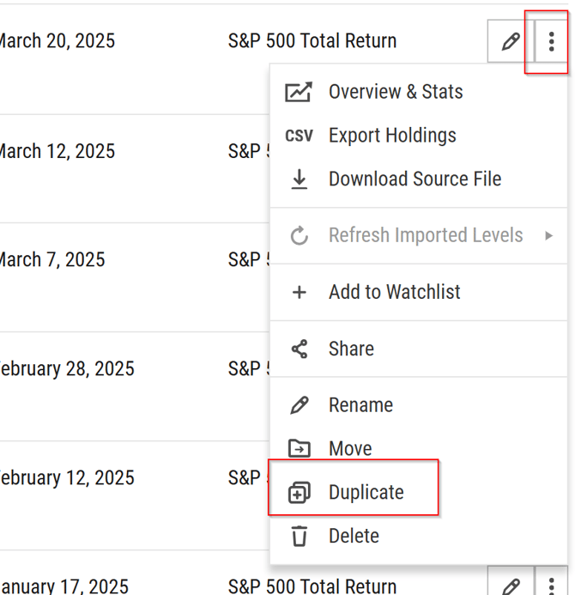Click the plus icon beside Add to Watchlist
Image resolution: width=575 pixels, height=595 pixels.
coord(300,292)
